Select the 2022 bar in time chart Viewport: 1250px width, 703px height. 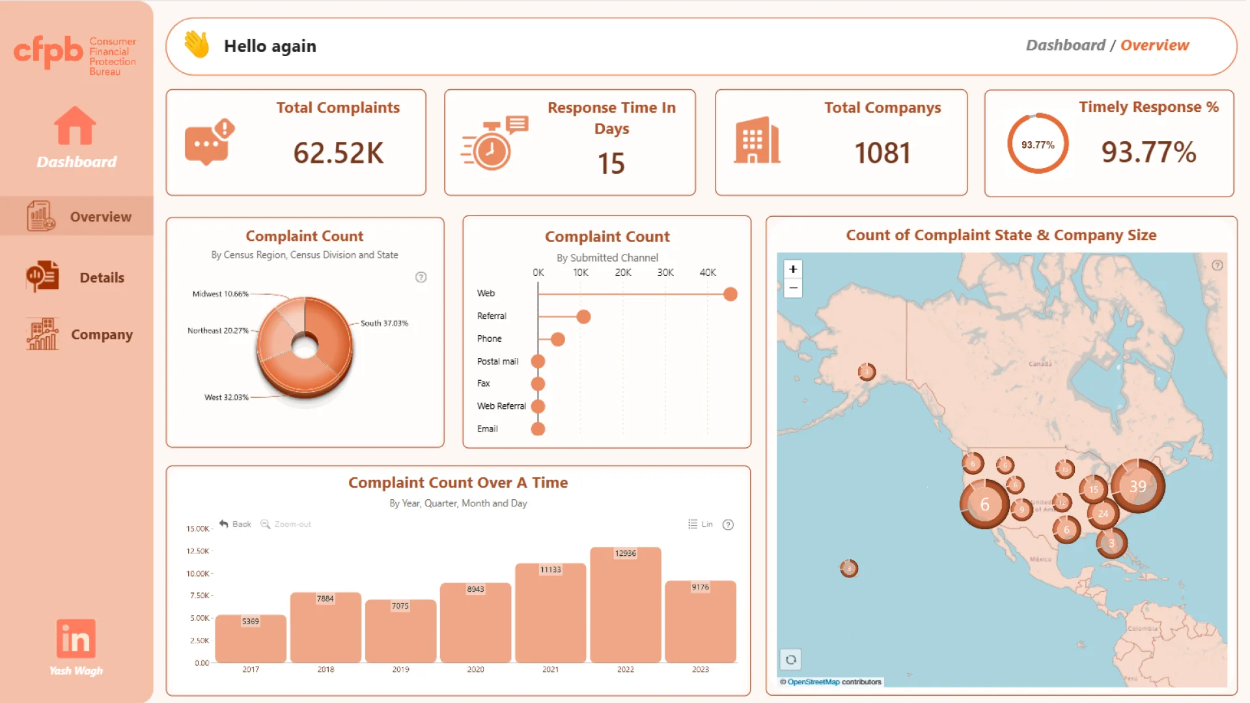click(x=625, y=605)
